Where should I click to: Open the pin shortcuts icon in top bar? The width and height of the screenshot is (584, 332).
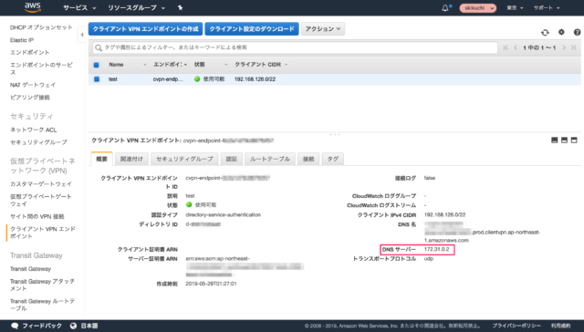pyautogui.click(x=181, y=7)
